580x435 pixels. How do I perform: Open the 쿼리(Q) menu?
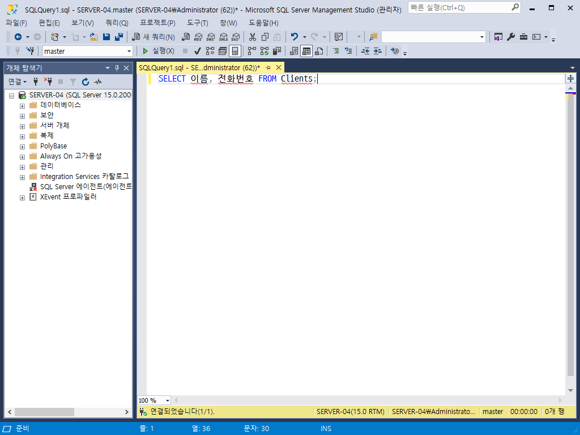point(117,23)
